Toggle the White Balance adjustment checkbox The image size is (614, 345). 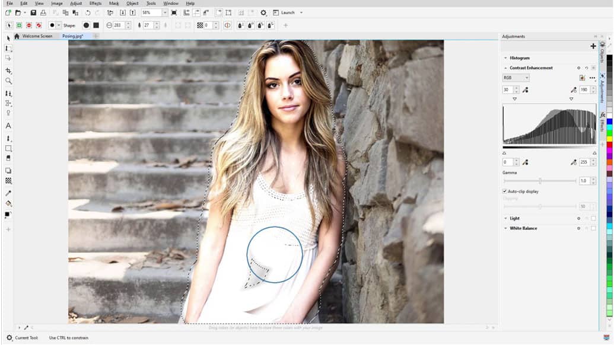click(593, 228)
